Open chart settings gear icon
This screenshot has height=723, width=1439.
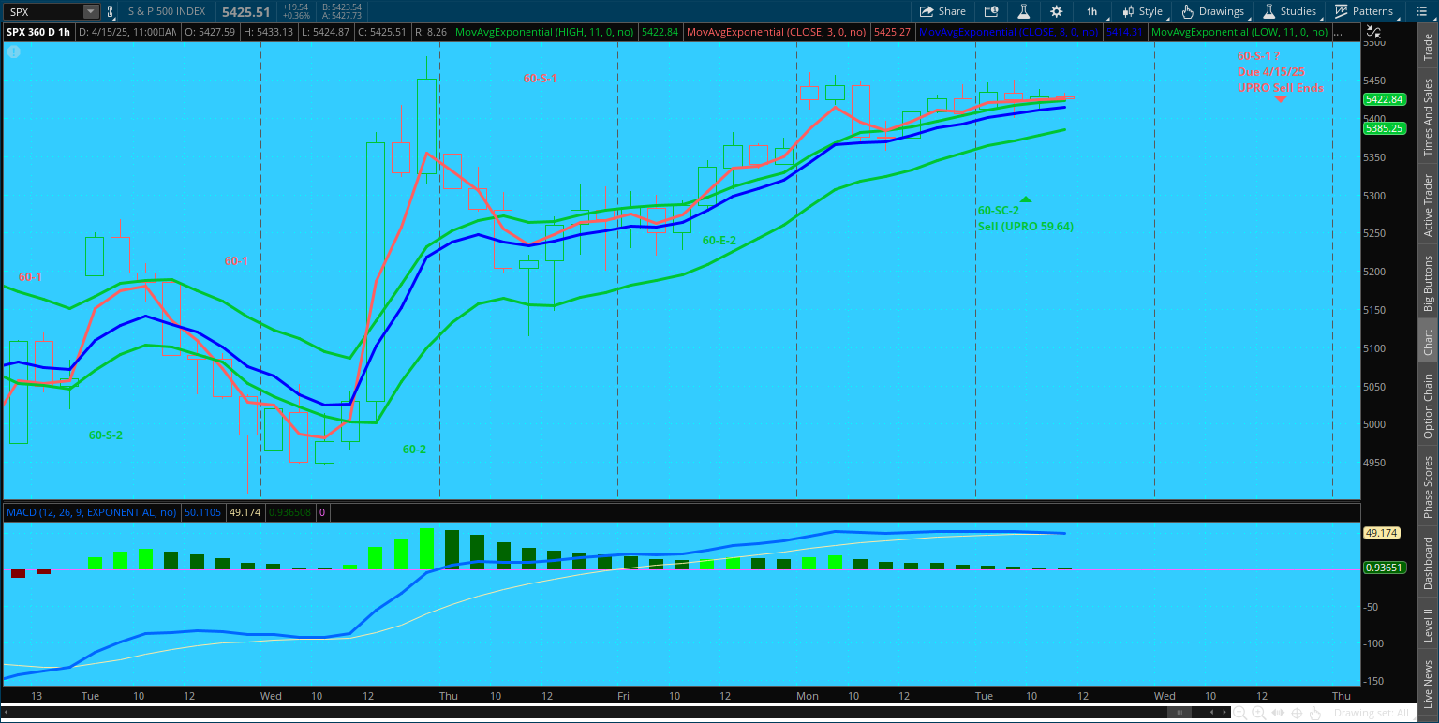tap(1057, 11)
